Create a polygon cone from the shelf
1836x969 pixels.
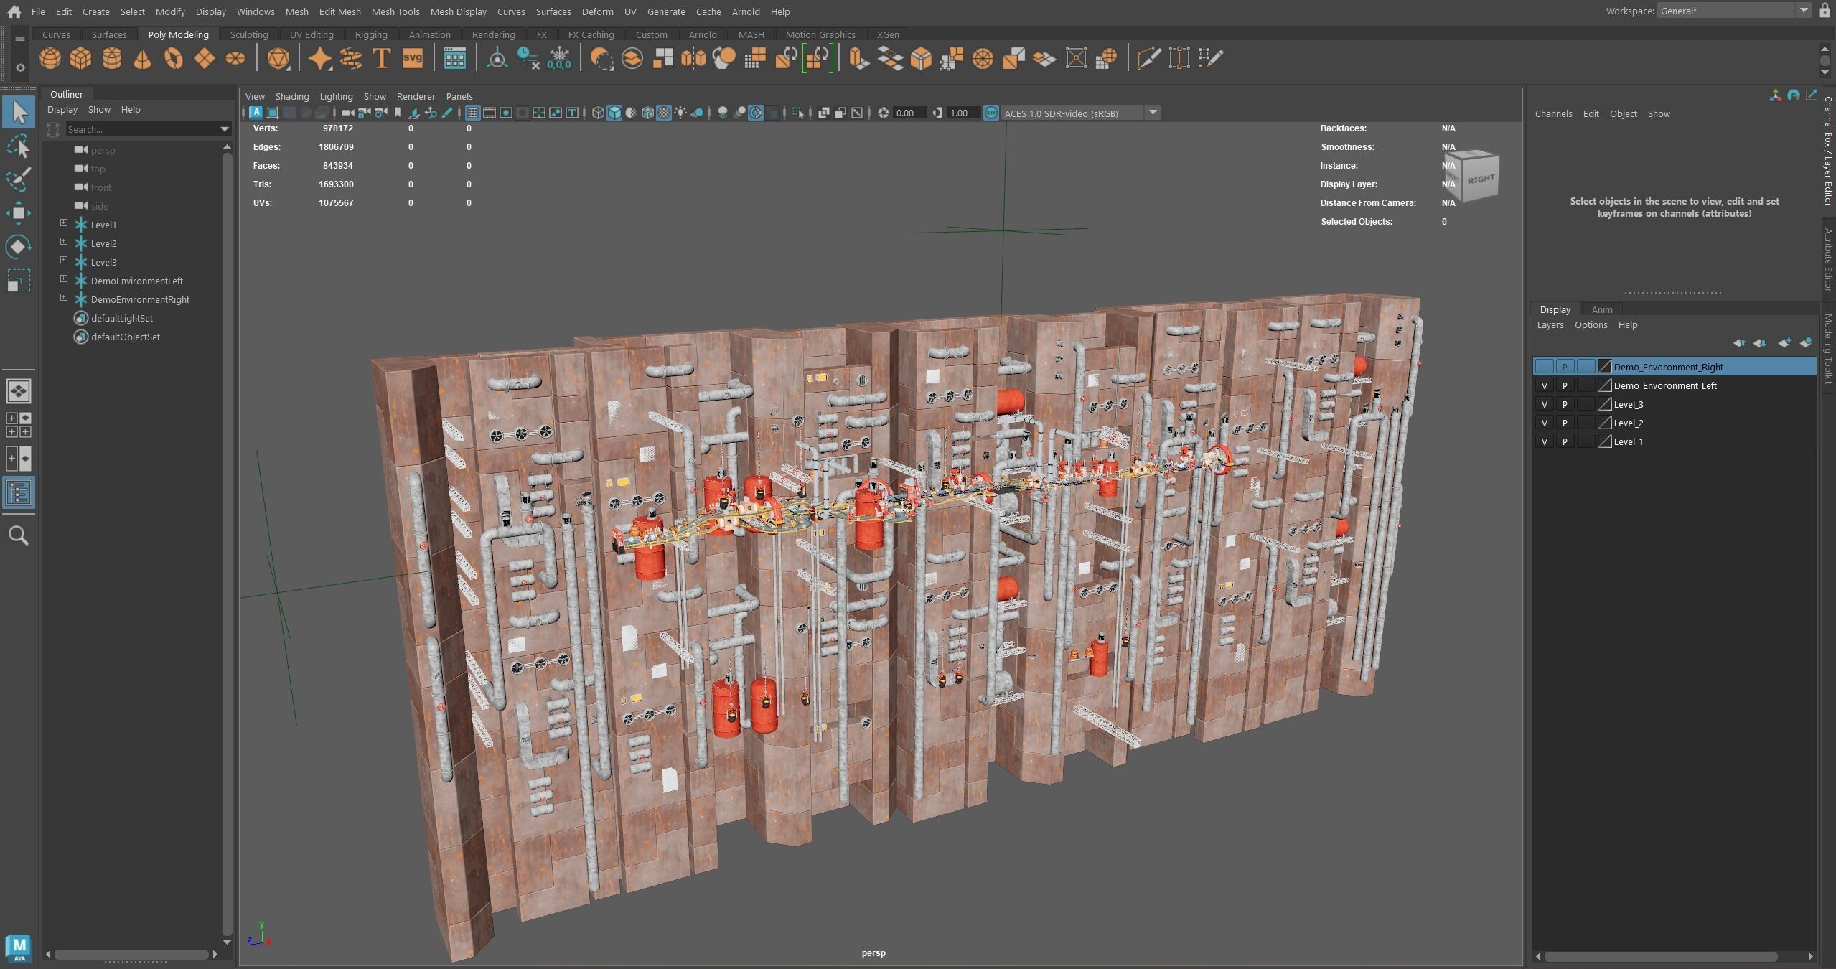point(142,58)
